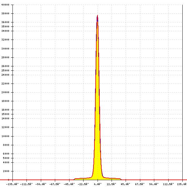Image resolution: width=187 pixels, height=187 pixels.
Task: Click the 24000 y-axis label
Action: point(5,75)
